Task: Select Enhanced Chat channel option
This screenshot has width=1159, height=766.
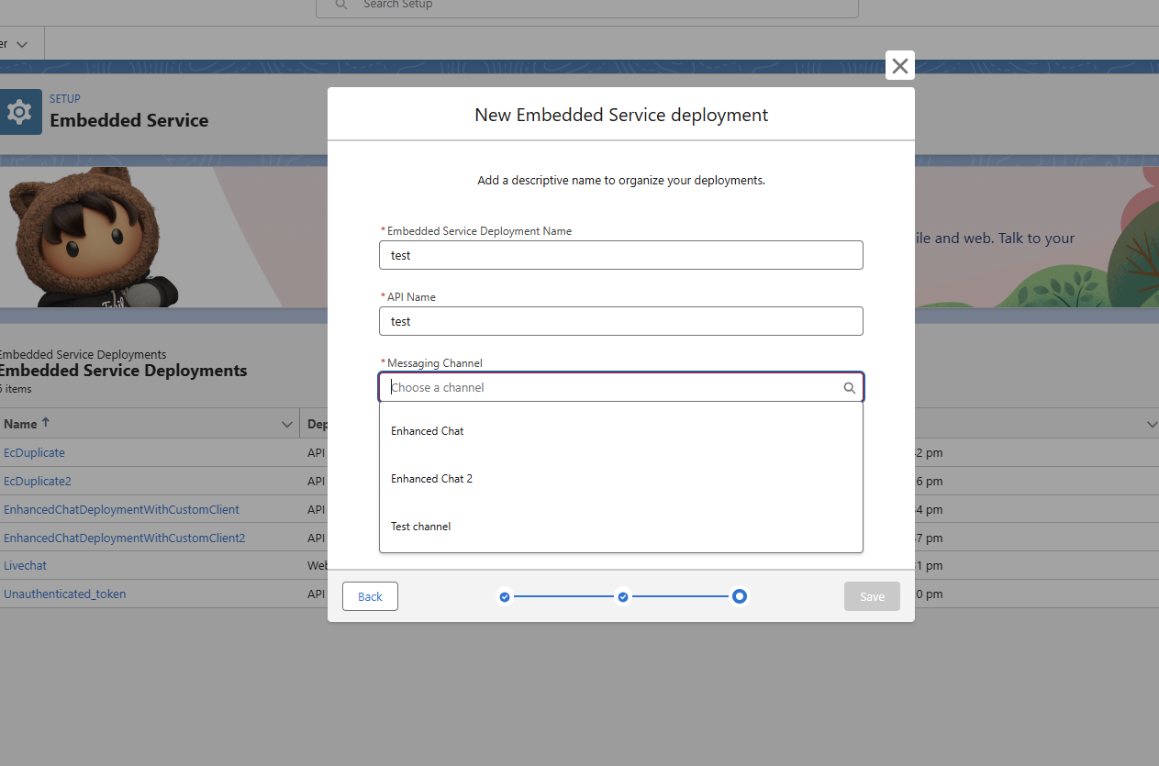Action: tap(621, 431)
